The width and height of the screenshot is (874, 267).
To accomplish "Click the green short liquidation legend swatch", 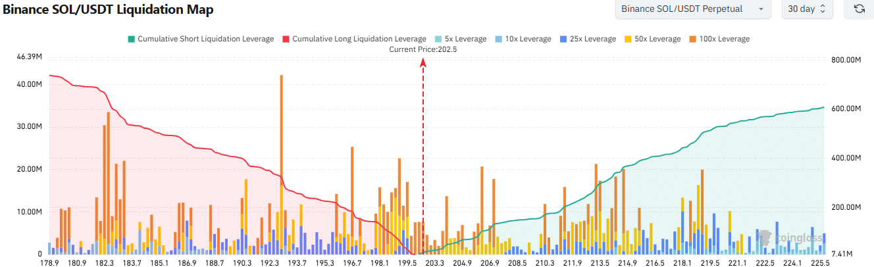I will pyautogui.click(x=132, y=39).
